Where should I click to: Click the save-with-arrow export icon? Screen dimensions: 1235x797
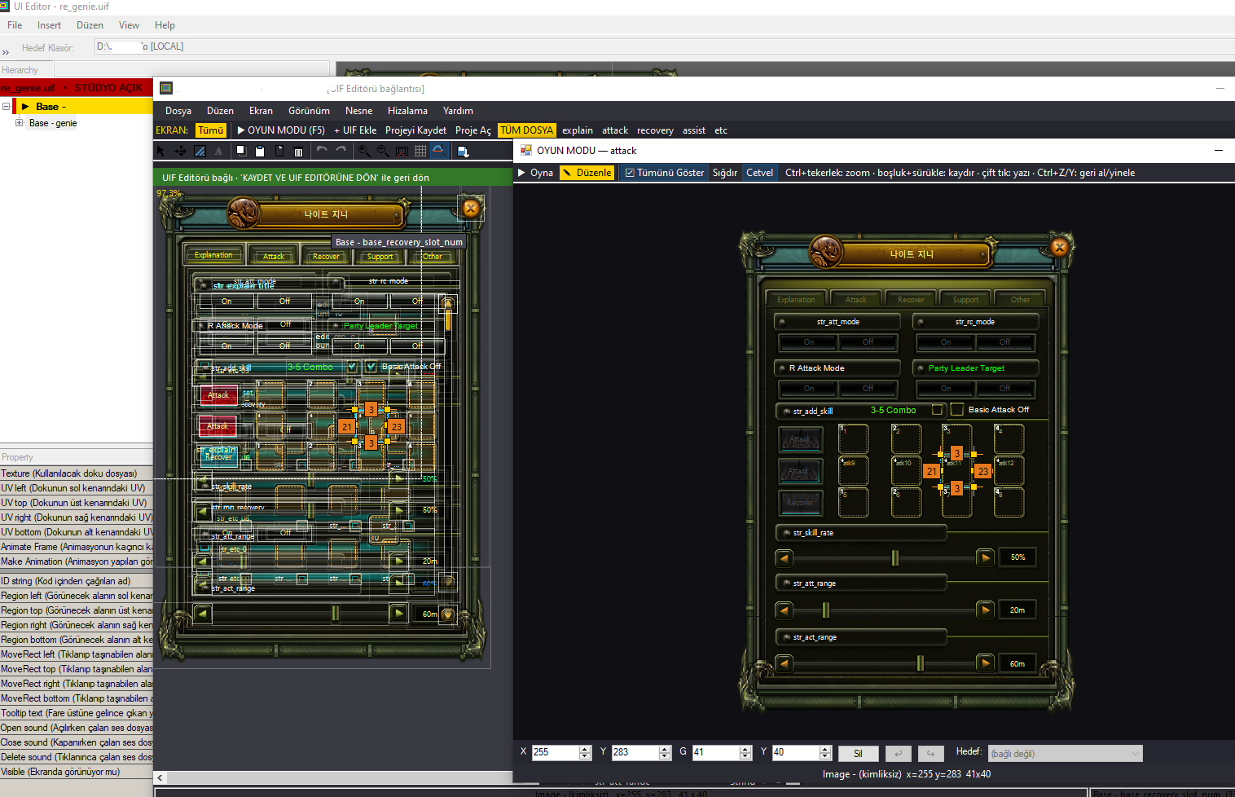463,151
